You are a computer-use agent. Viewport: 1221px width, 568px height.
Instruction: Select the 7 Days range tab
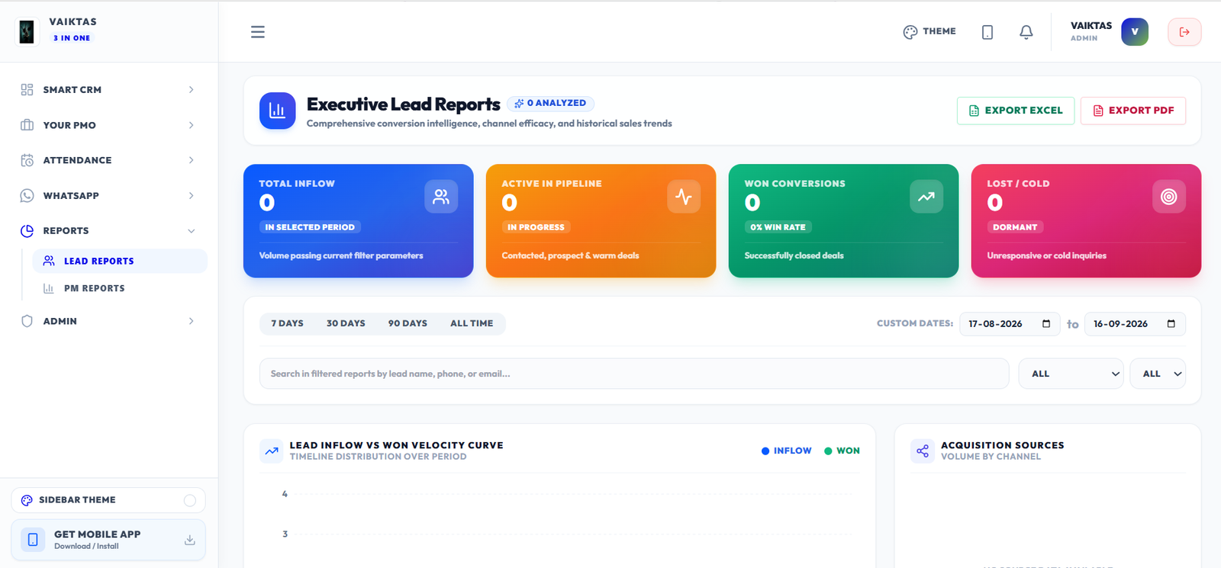click(287, 323)
